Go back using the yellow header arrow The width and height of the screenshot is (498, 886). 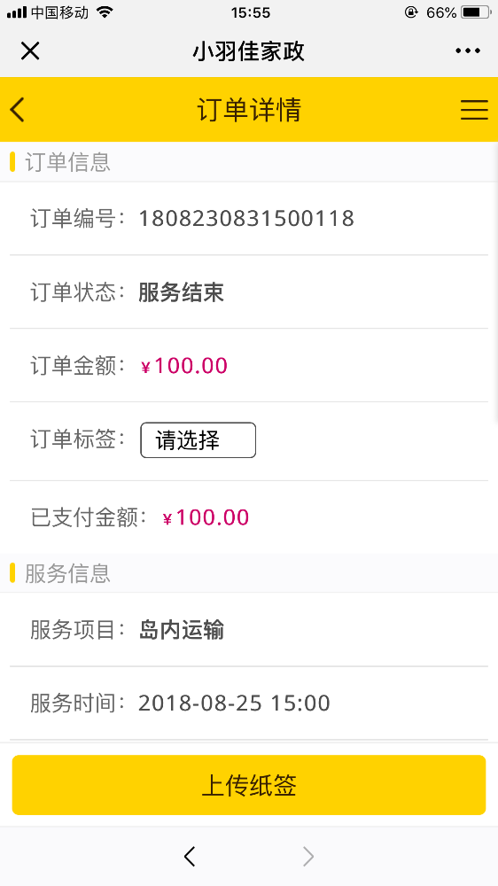(18, 110)
